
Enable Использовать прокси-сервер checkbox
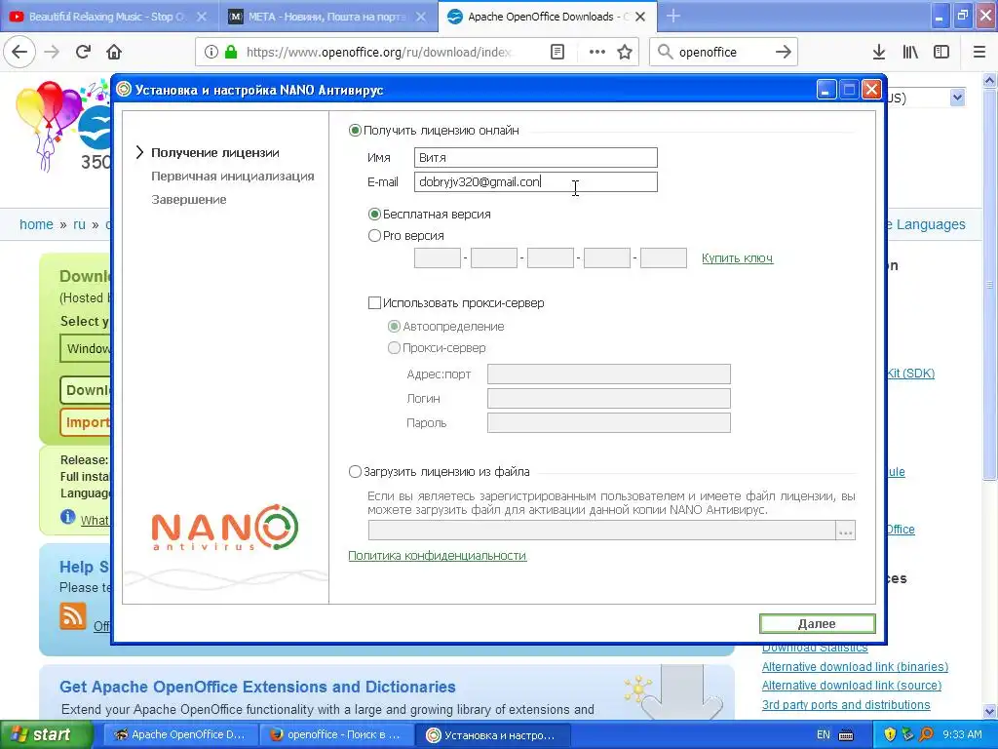[375, 303]
